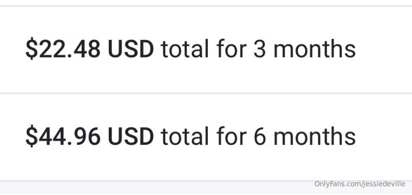Click the word "total" in $22.48 row
Viewport: 412px width, 195px height.
tap(185, 50)
